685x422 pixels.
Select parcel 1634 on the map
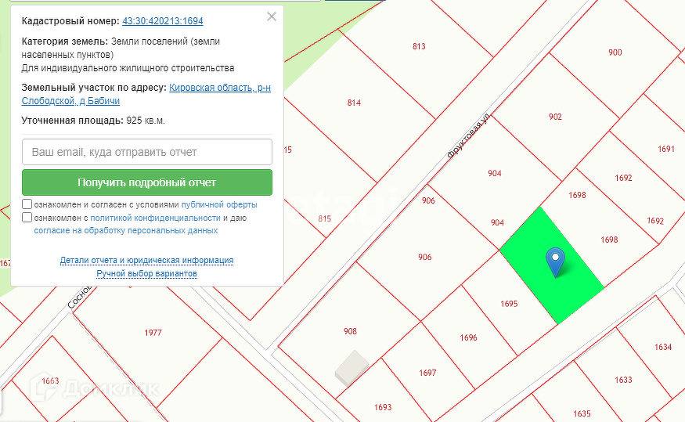[x=663, y=347]
